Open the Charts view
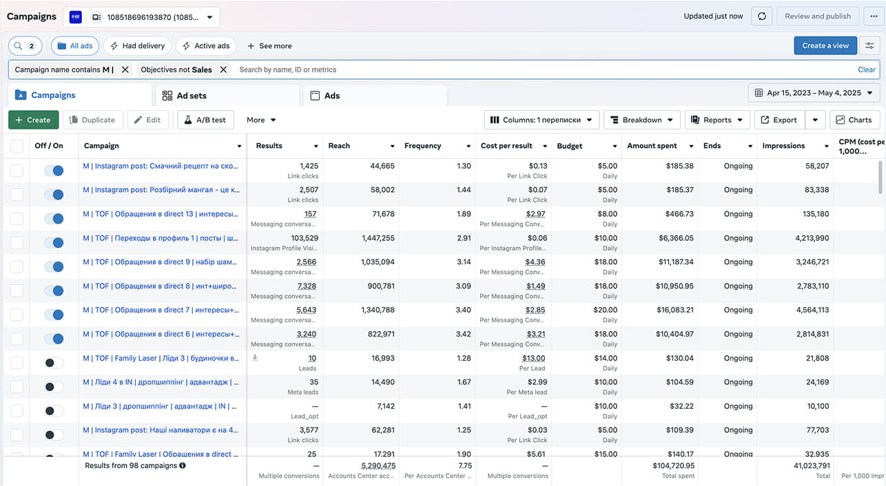 (x=854, y=120)
